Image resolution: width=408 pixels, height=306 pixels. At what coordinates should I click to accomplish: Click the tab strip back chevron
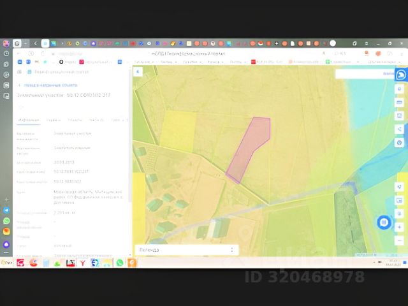click(36, 43)
